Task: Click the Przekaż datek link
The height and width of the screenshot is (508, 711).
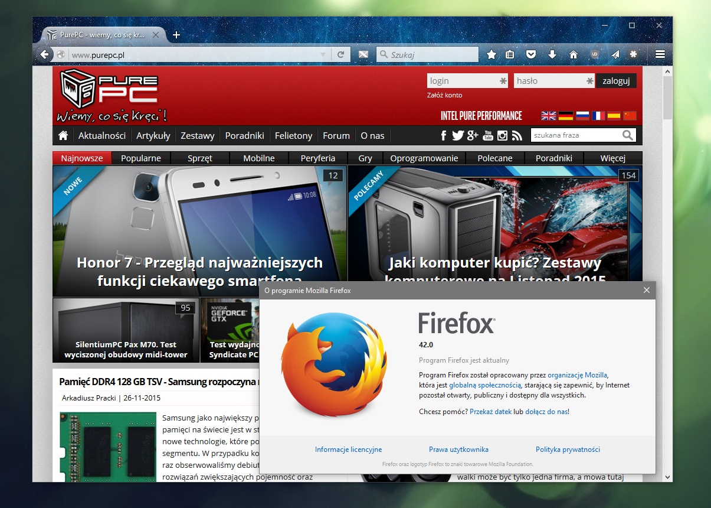Action: point(491,411)
